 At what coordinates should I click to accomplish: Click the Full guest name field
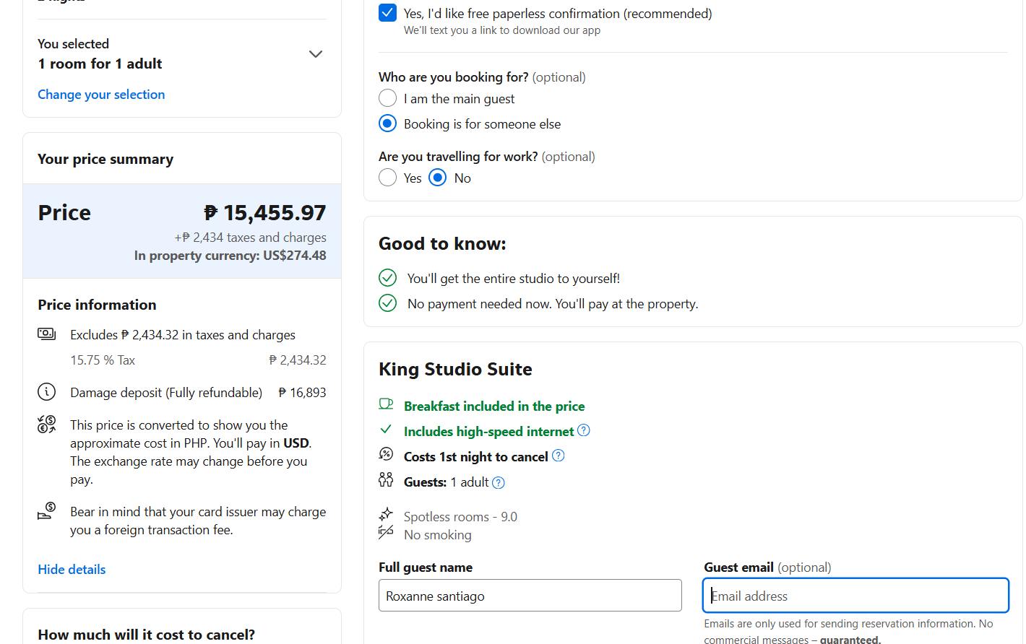point(530,596)
